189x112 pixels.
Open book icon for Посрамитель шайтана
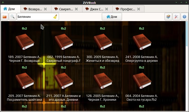[x=25, y=81]
